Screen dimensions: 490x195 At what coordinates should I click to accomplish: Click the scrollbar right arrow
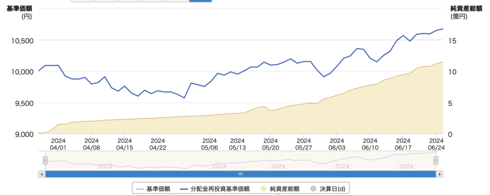pyautogui.click(x=439, y=174)
